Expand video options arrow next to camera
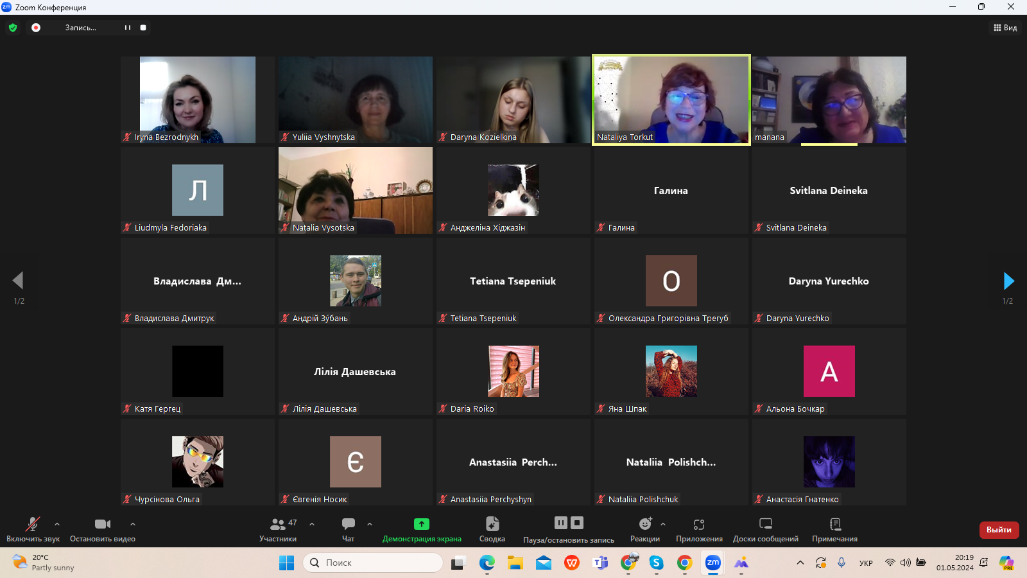The height and width of the screenshot is (578, 1027). [133, 524]
